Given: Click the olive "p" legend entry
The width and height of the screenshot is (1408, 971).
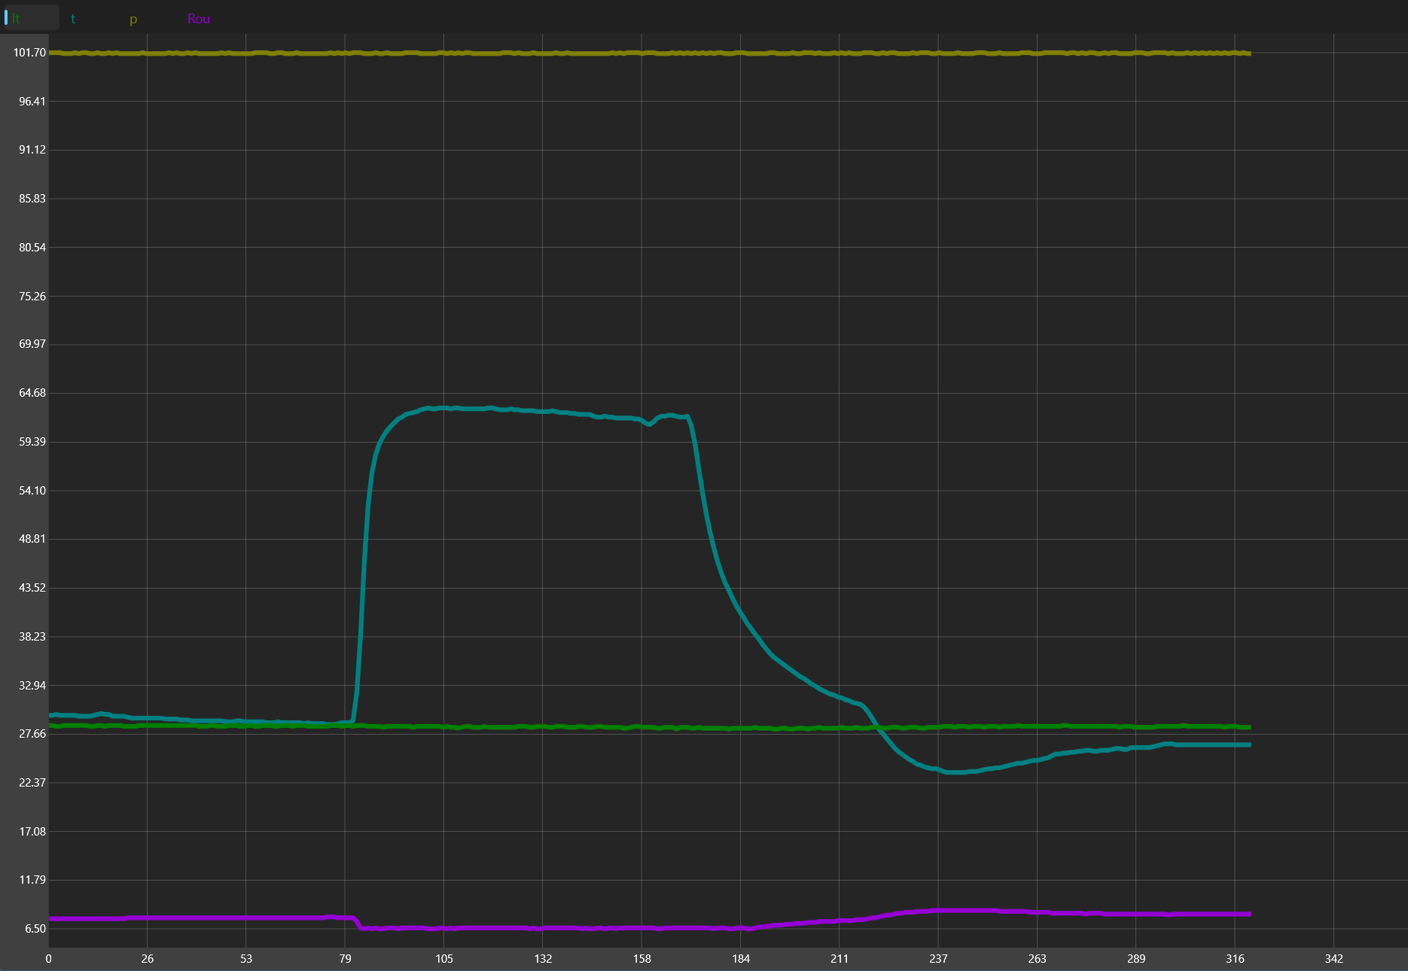Looking at the screenshot, I should (x=133, y=19).
